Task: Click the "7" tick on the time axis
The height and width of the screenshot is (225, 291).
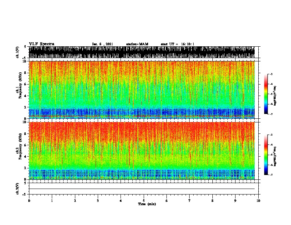Action: (190, 201)
